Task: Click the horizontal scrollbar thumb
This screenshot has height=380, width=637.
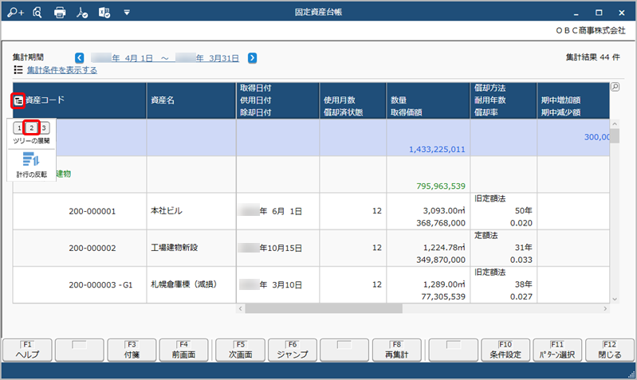Action: tap(324, 309)
